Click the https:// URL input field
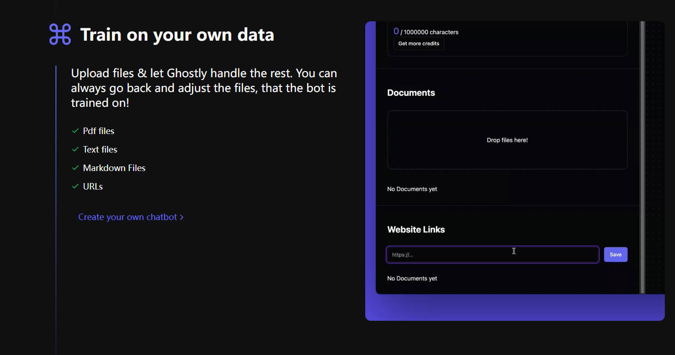 click(492, 254)
